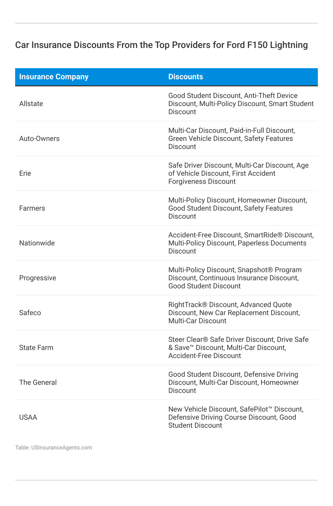Click the State Farm company cell
The image size is (333, 506).
coord(36,348)
